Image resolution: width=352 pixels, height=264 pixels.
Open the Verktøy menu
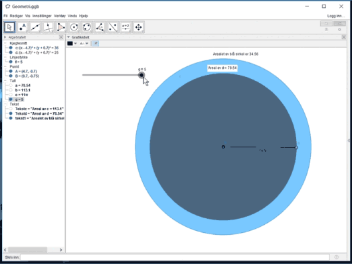pyautogui.click(x=60, y=16)
